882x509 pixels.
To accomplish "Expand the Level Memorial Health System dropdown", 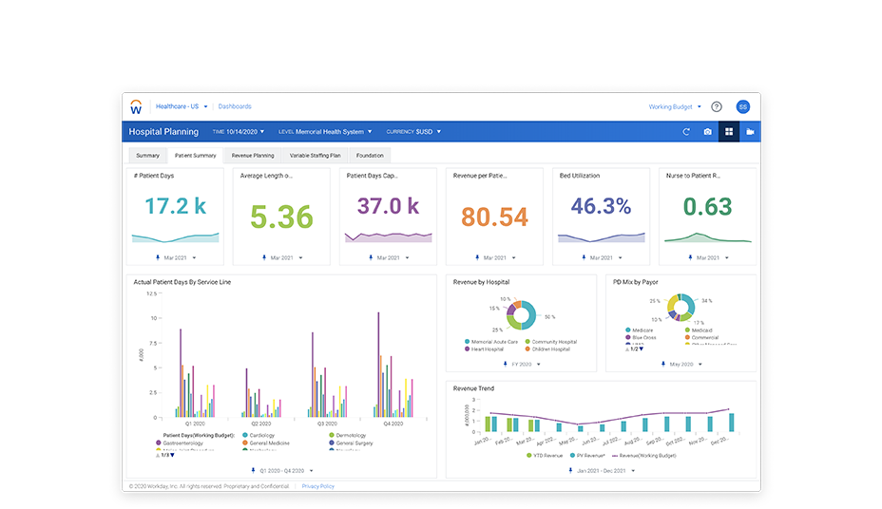I will tap(325, 132).
